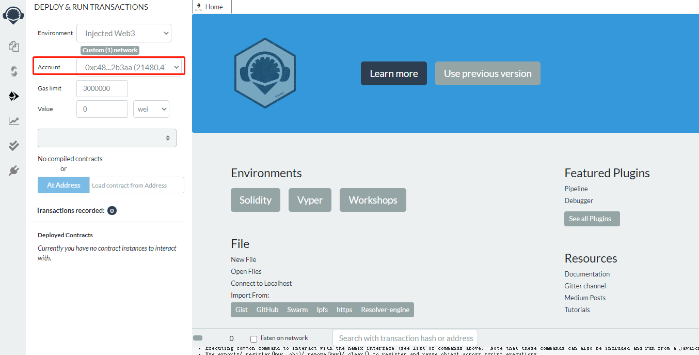Screen dimensions: 699x355
Task: Click pending transactions counter 0 in terminal bar
Action: click(231, 338)
